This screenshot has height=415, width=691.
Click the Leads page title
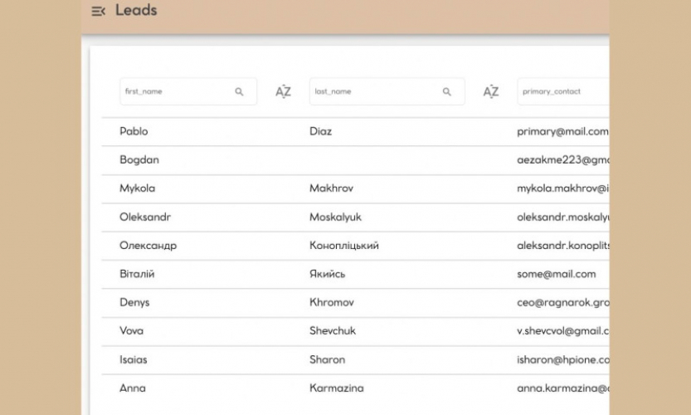[x=136, y=10]
